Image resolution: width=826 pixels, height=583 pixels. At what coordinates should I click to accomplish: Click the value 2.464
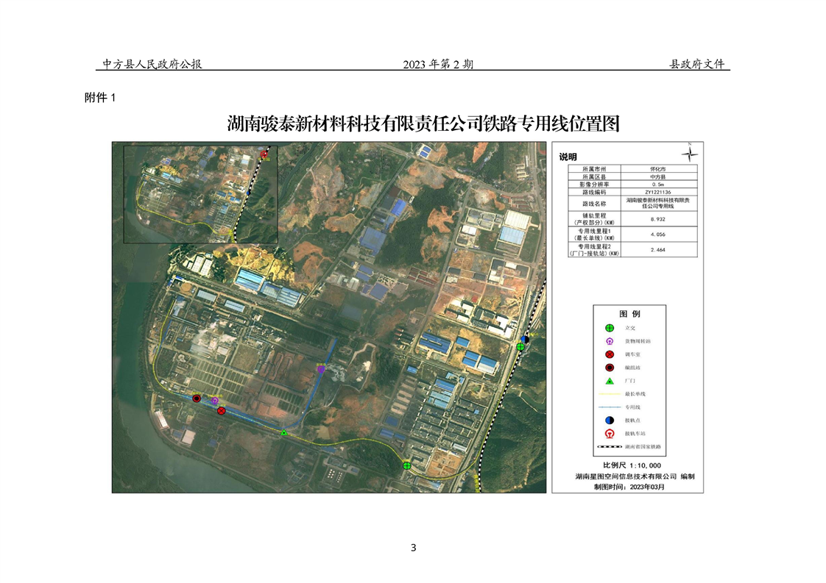click(658, 249)
